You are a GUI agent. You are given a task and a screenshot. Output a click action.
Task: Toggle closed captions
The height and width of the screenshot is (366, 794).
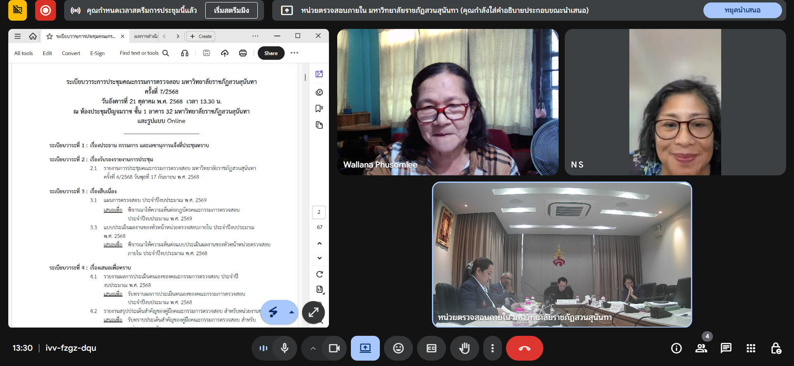click(x=431, y=348)
